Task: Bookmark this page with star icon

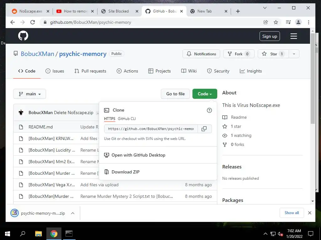Action: pos(276,22)
